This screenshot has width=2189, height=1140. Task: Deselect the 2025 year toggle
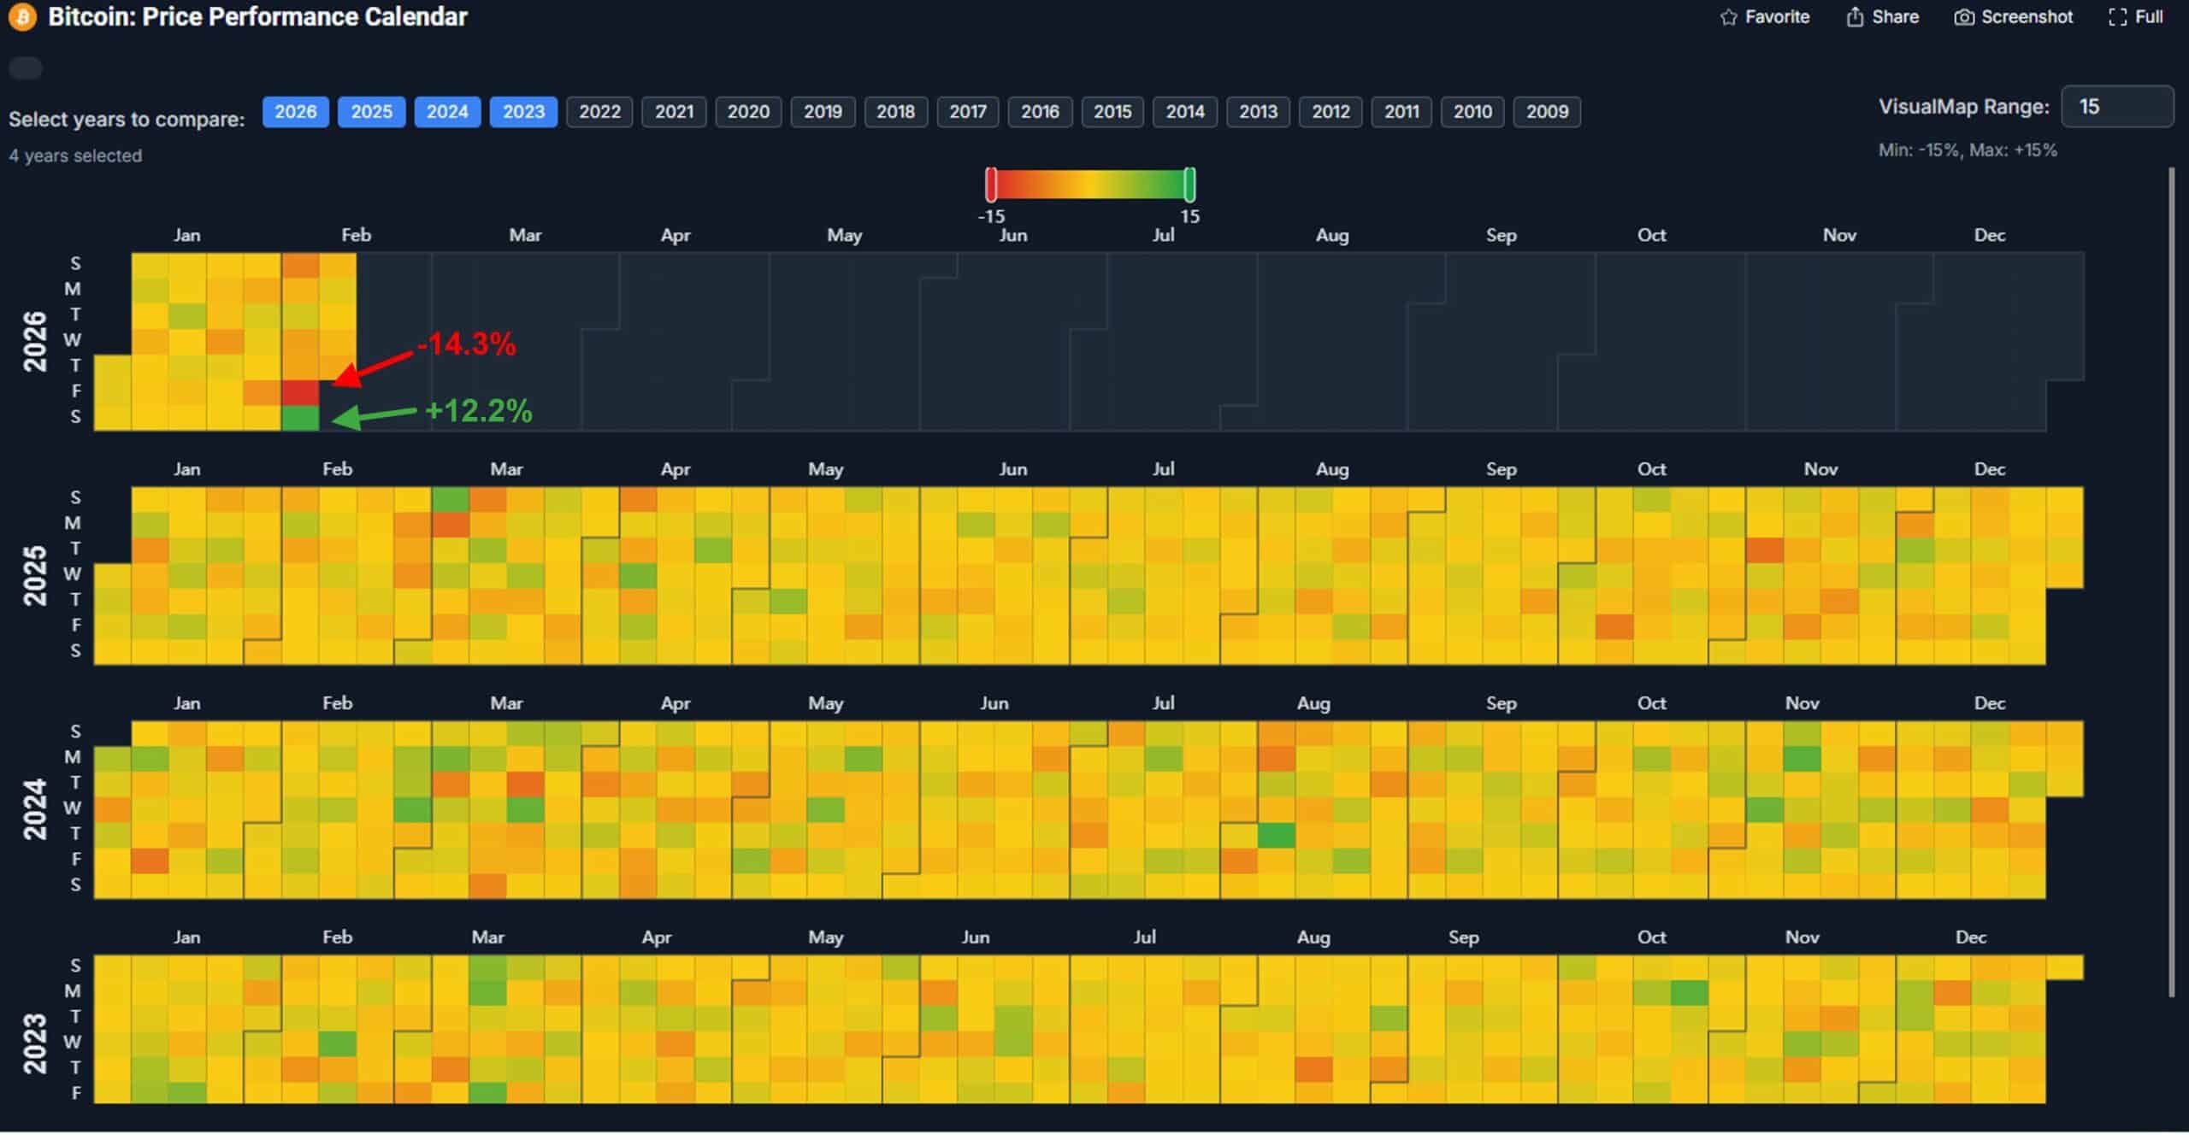tap(371, 112)
